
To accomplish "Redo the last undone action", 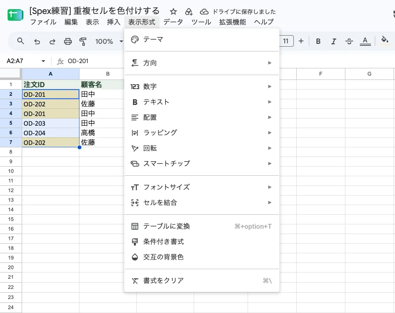I will pos(53,41).
